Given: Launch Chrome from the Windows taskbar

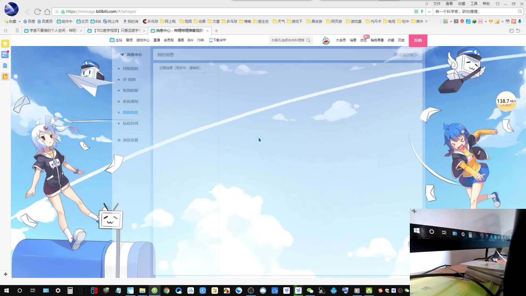Looking at the screenshot, I should tap(167, 291).
